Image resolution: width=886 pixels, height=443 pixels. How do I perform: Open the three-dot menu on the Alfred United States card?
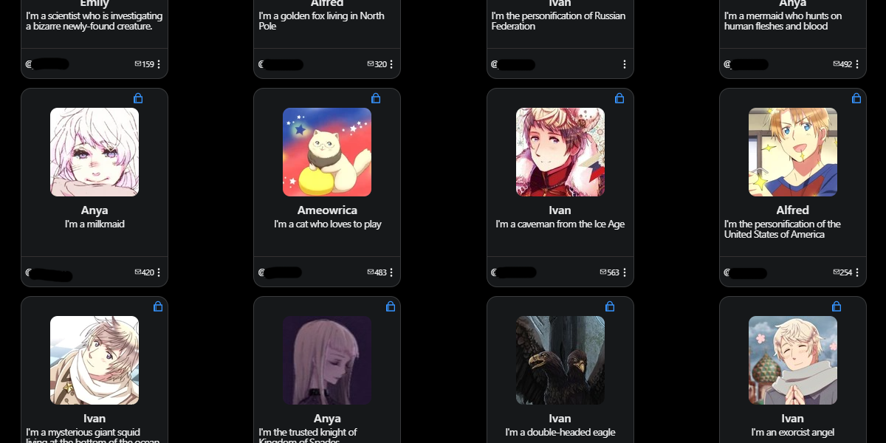[x=857, y=272]
